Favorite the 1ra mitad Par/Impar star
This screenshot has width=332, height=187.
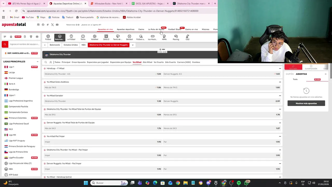point(45,136)
